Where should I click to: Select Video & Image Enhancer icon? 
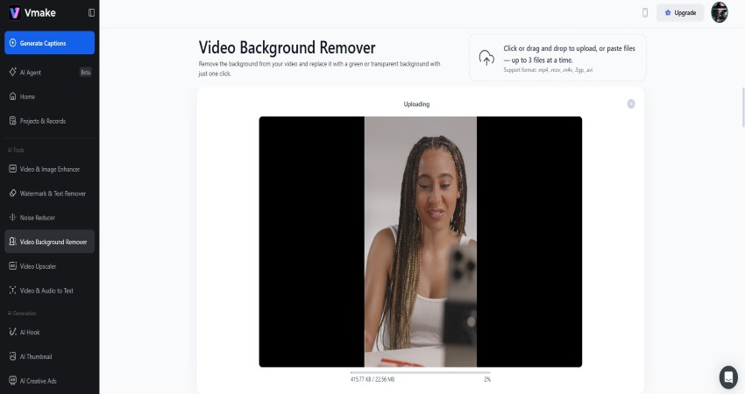coord(12,169)
